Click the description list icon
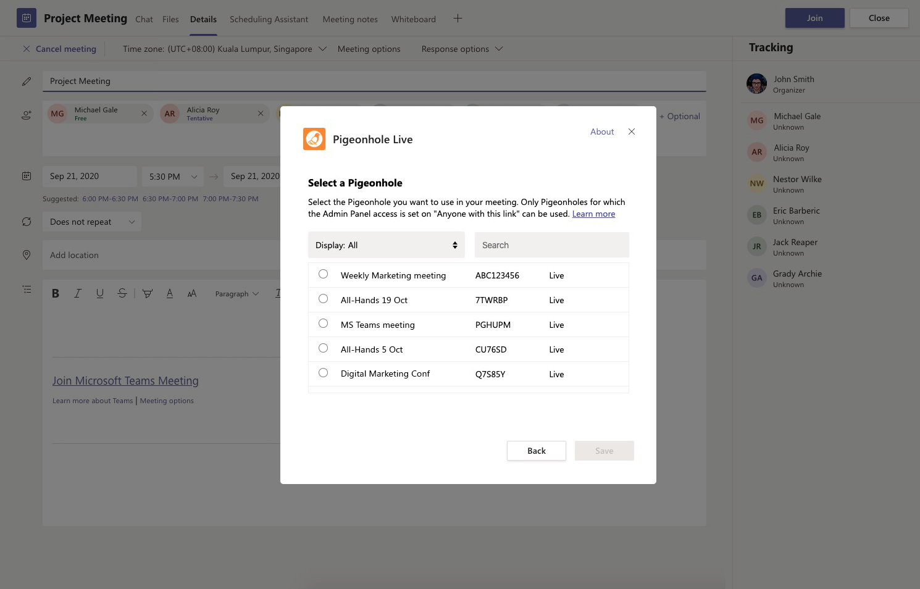This screenshot has height=589, width=920. (27, 289)
